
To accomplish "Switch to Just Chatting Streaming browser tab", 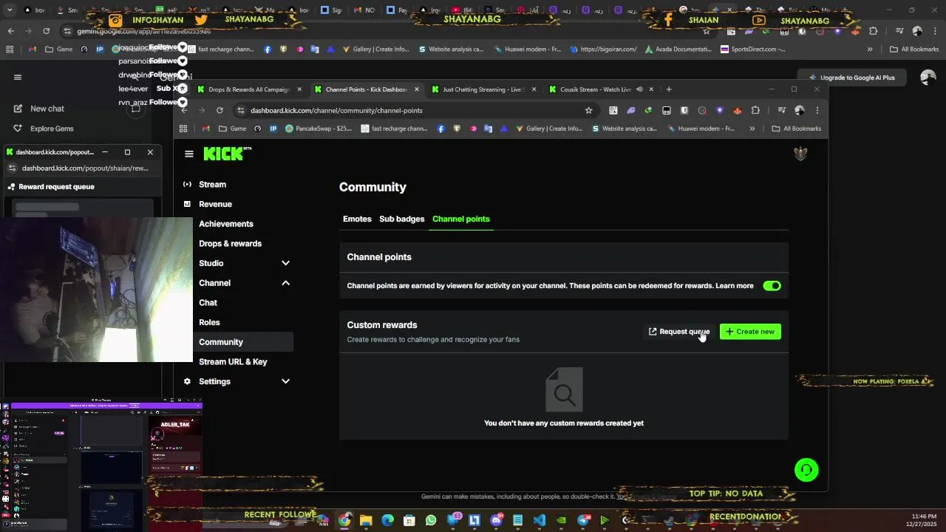I will (x=483, y=89).
